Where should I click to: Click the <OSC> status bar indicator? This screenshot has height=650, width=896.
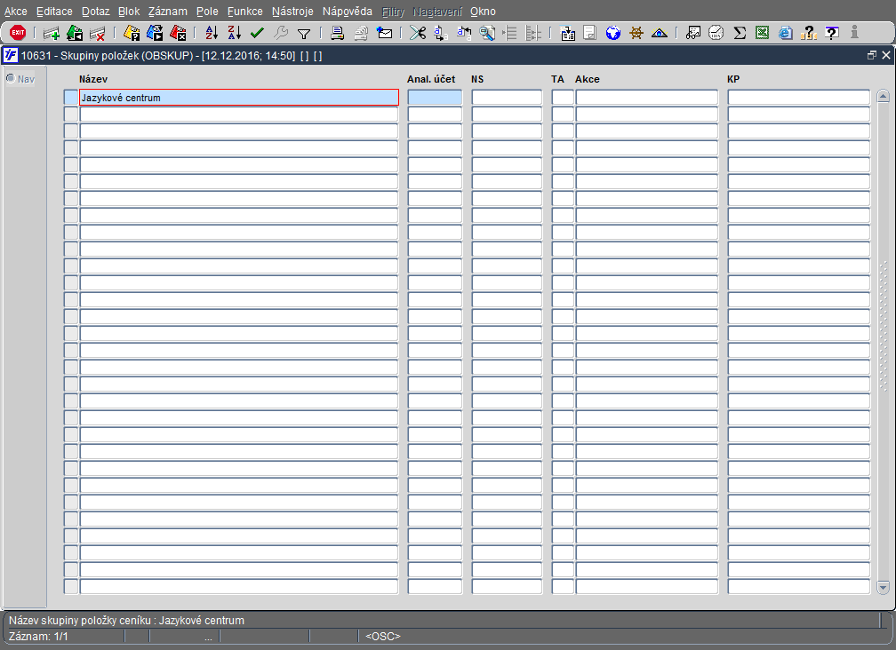click(x=383, y=637)
